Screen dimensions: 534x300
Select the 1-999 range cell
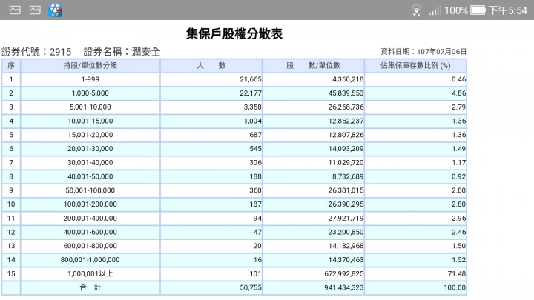(x=90, y=79)
